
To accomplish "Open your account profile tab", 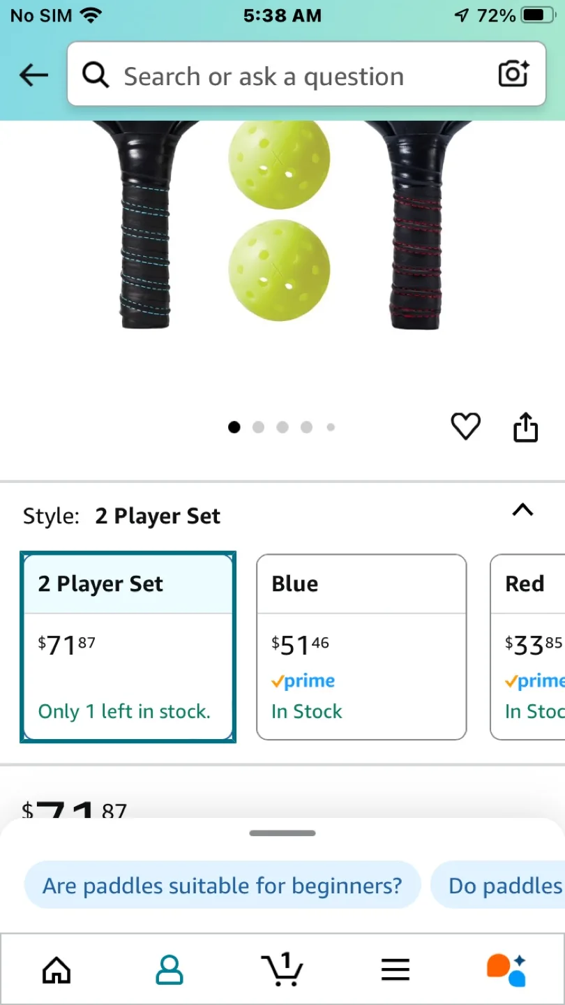I will (x=169, y=969).
